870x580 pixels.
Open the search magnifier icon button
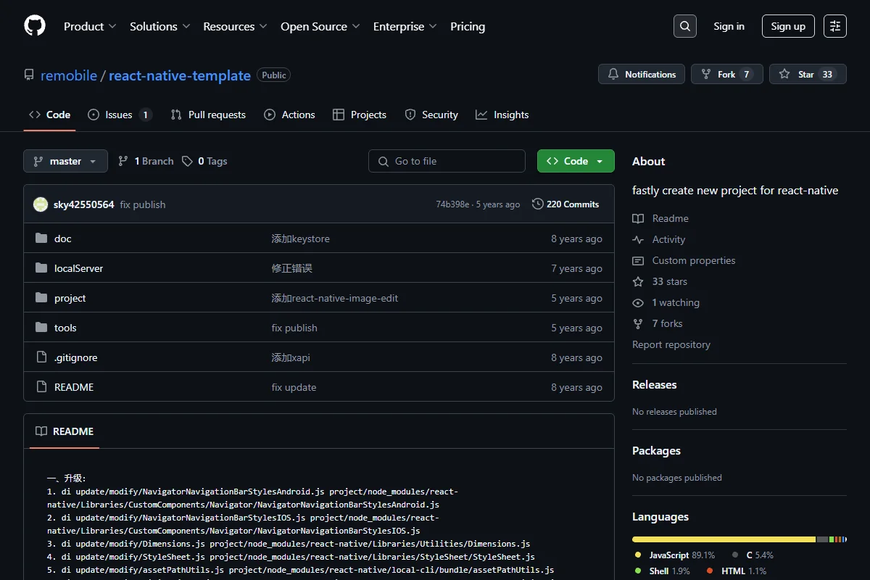pyautogui.click(x=684, y=26)
